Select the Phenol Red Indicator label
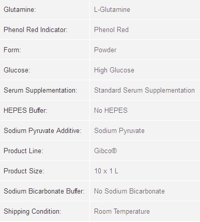The width and height of the screenshot is (200, 222). click(x=36, y=29)
